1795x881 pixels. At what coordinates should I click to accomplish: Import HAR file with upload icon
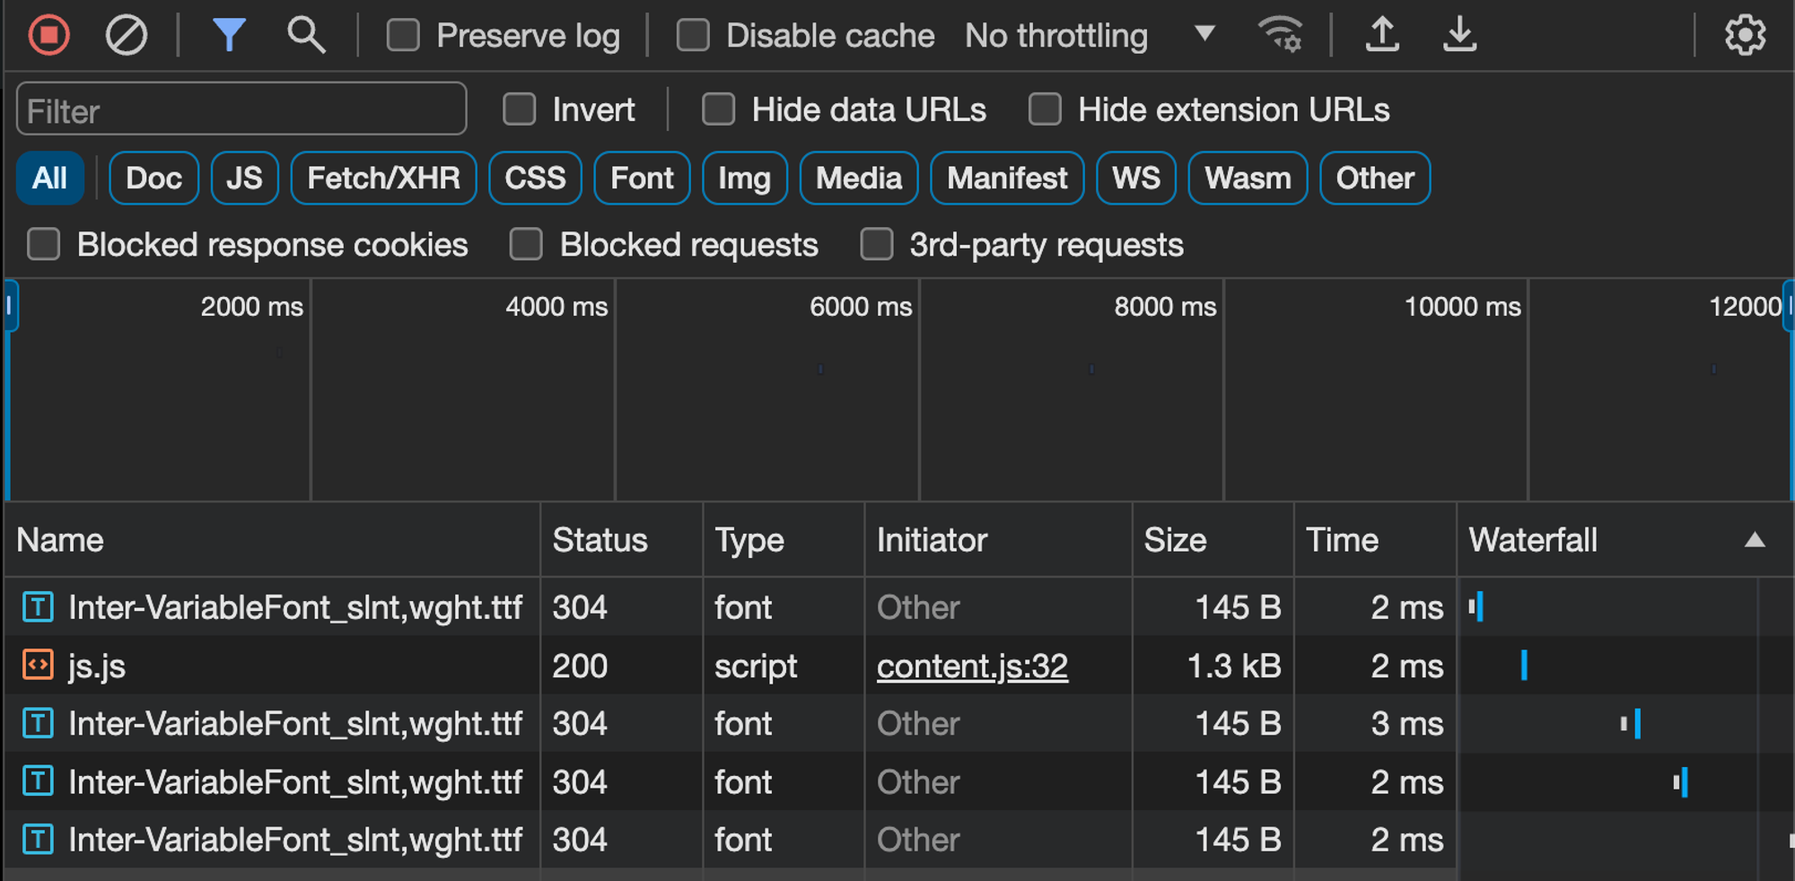1382,36
